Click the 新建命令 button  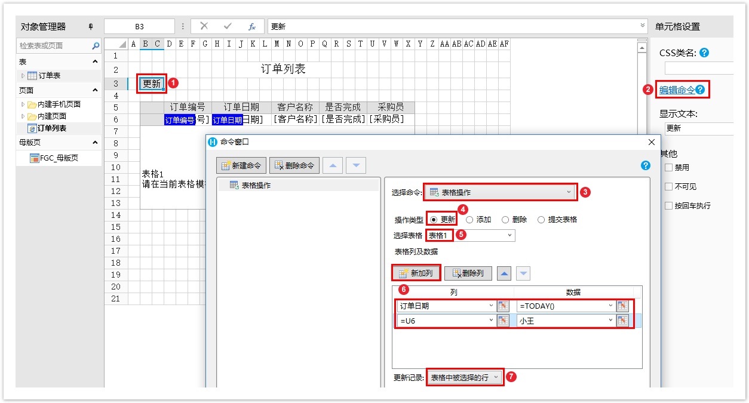[x=241, y=165]
